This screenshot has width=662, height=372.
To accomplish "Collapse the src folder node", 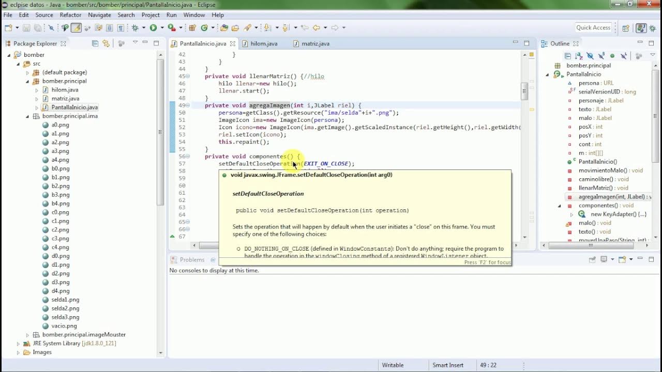I will point(19,64).
